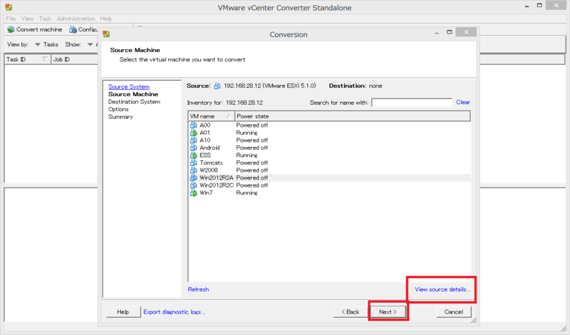
Task: Click the Summary step label
Action: point(120,117)
